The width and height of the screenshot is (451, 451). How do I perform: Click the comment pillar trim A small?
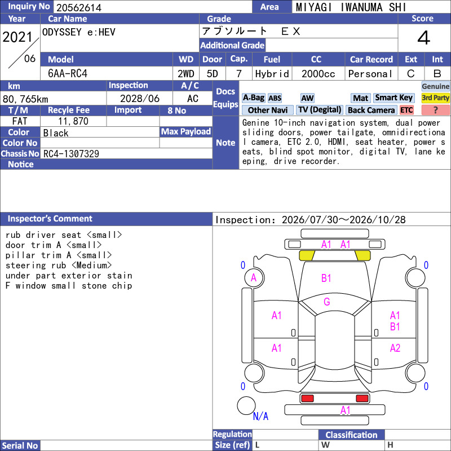tap(59, 255)
